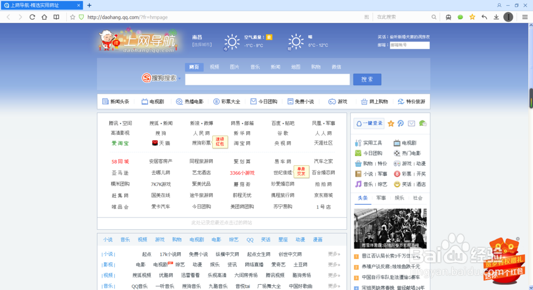Click the search magnifier icon in browser toolbar
This screenshot has width=533, height=290.
pos(434,17)
